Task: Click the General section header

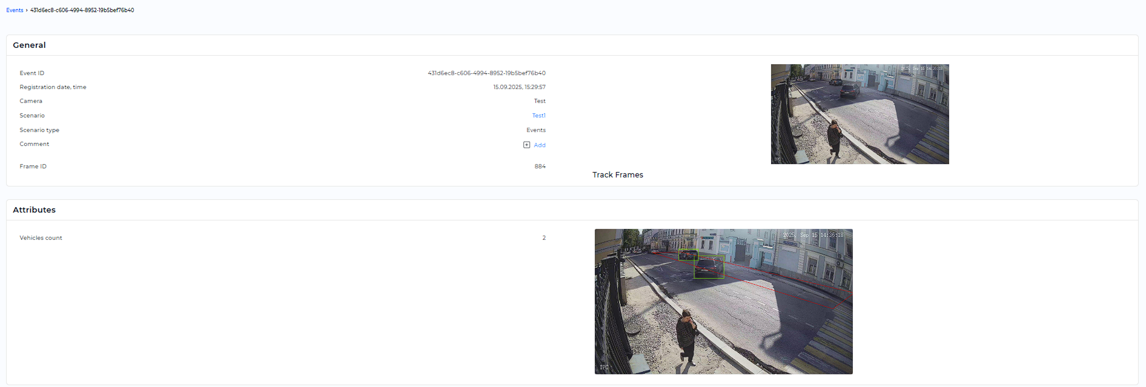Action: tap(29, 45)
